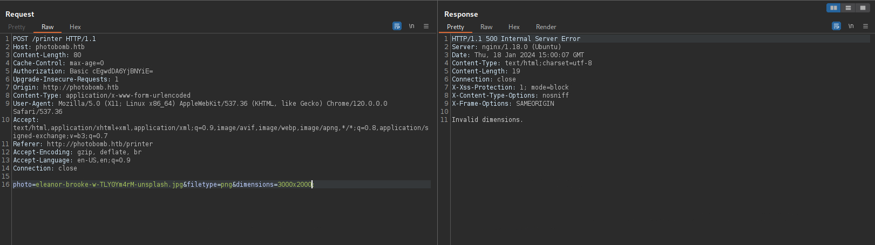Image resolution: width=875 pixels, height=245 pixels.
Task: Open the Response panel hamburger options menu
Action: click(x=865, y=26)
